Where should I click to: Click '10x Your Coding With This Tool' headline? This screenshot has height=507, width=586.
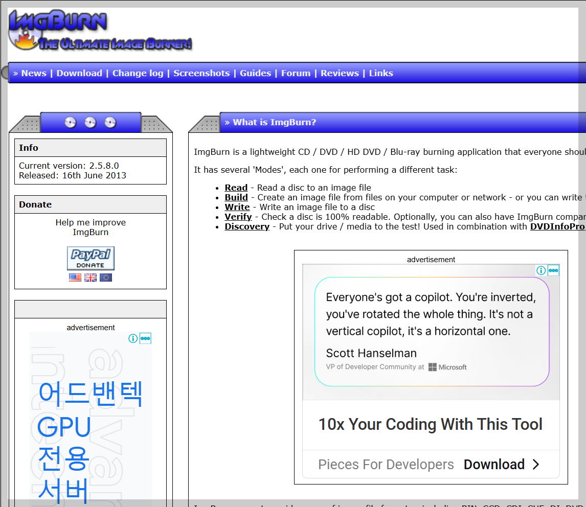tap(430, 424)
